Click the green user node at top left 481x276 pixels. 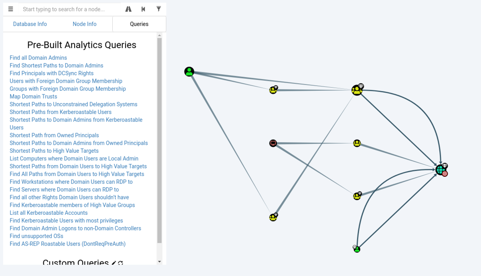(x=189, y=72)
